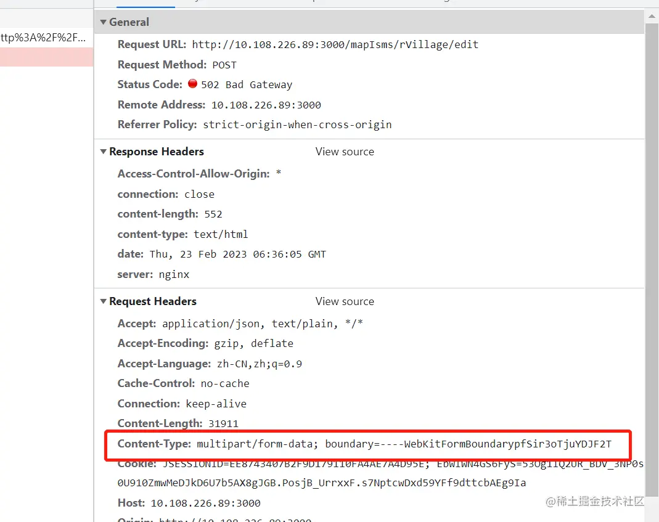This screenshot has height=522, width=659.
Task: Click the Accept-Language value zh-CN,zh;q=0.9
Action: tap(260, 364)
